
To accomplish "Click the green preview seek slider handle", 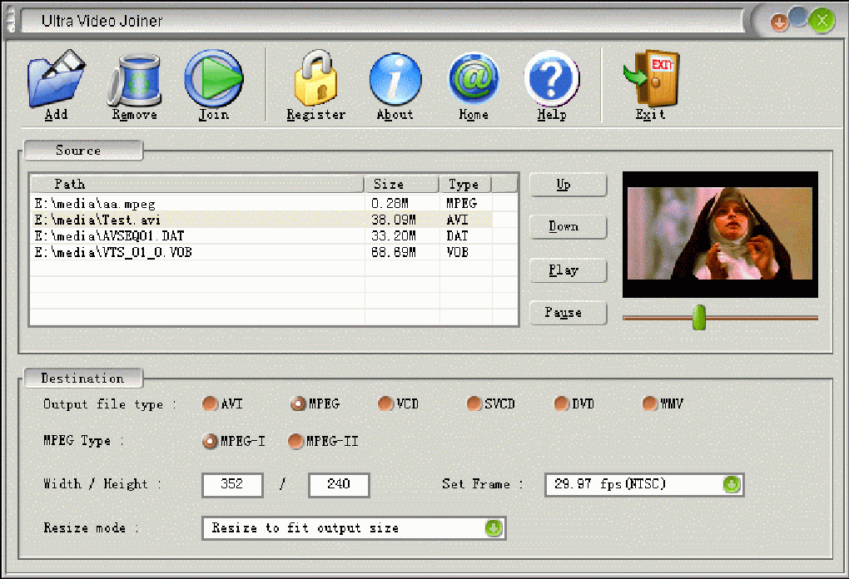I will pos(699,317).
